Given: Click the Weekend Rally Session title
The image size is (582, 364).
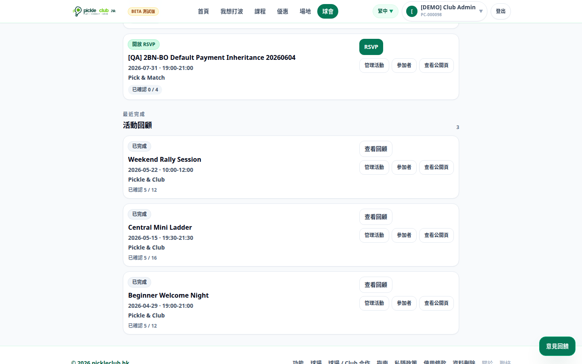Looking at the screenshot, I should coord(164,159).
